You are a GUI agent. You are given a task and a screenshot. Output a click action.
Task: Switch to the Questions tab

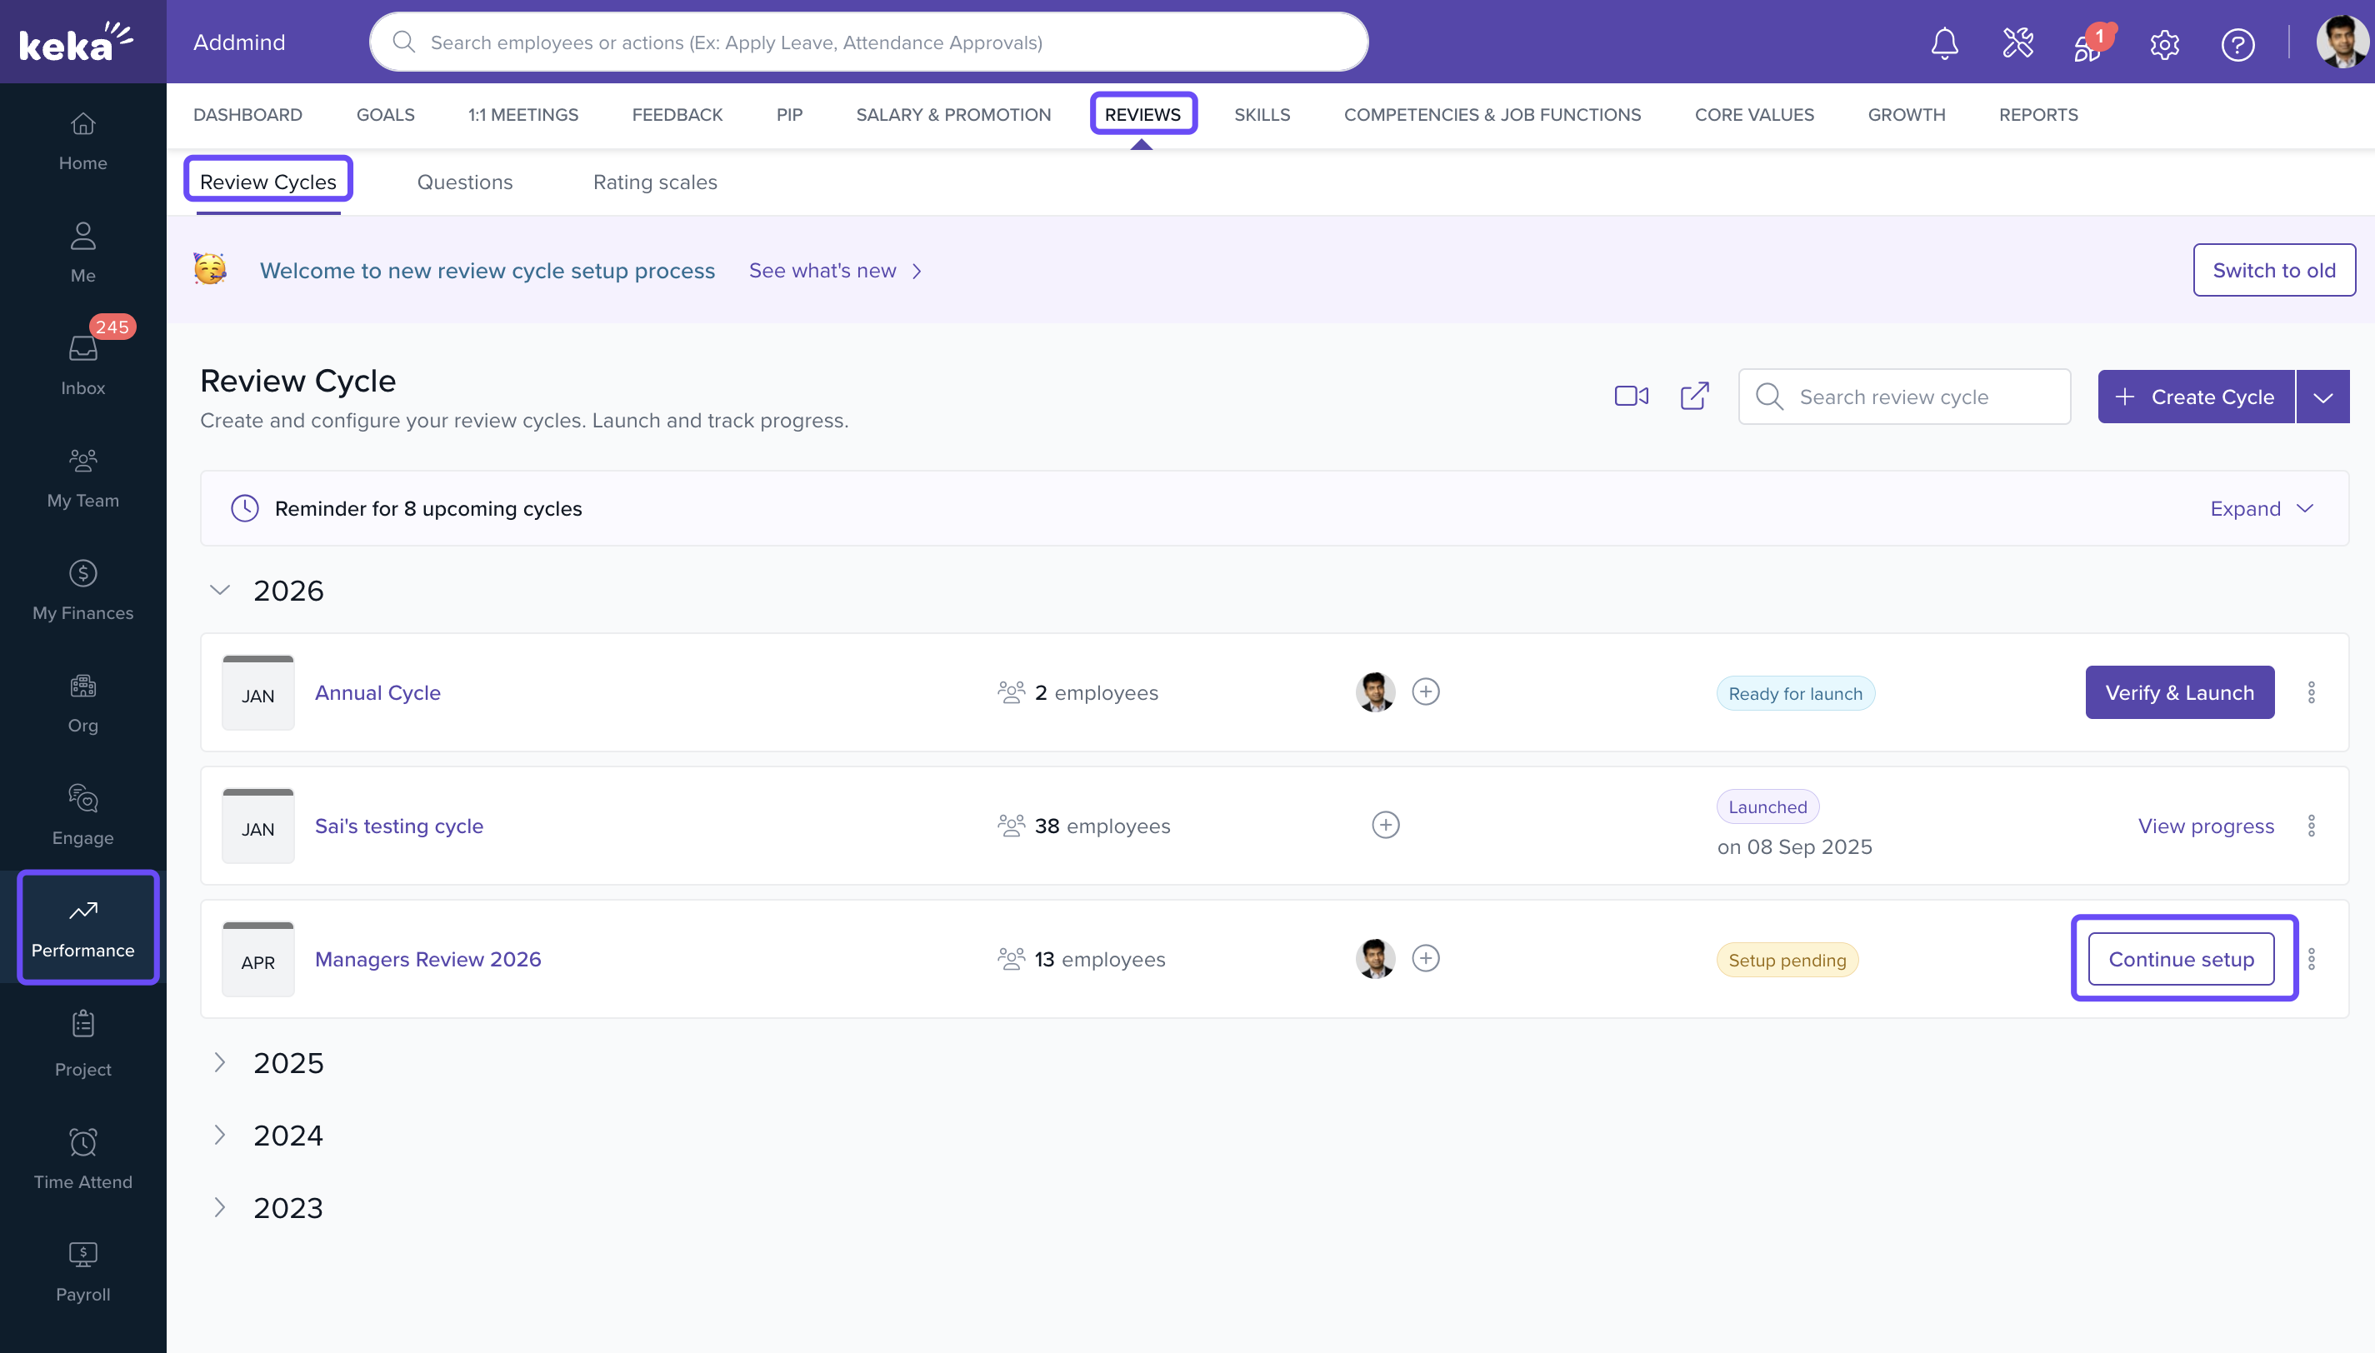pyautogui.click(x=465, y=182)
